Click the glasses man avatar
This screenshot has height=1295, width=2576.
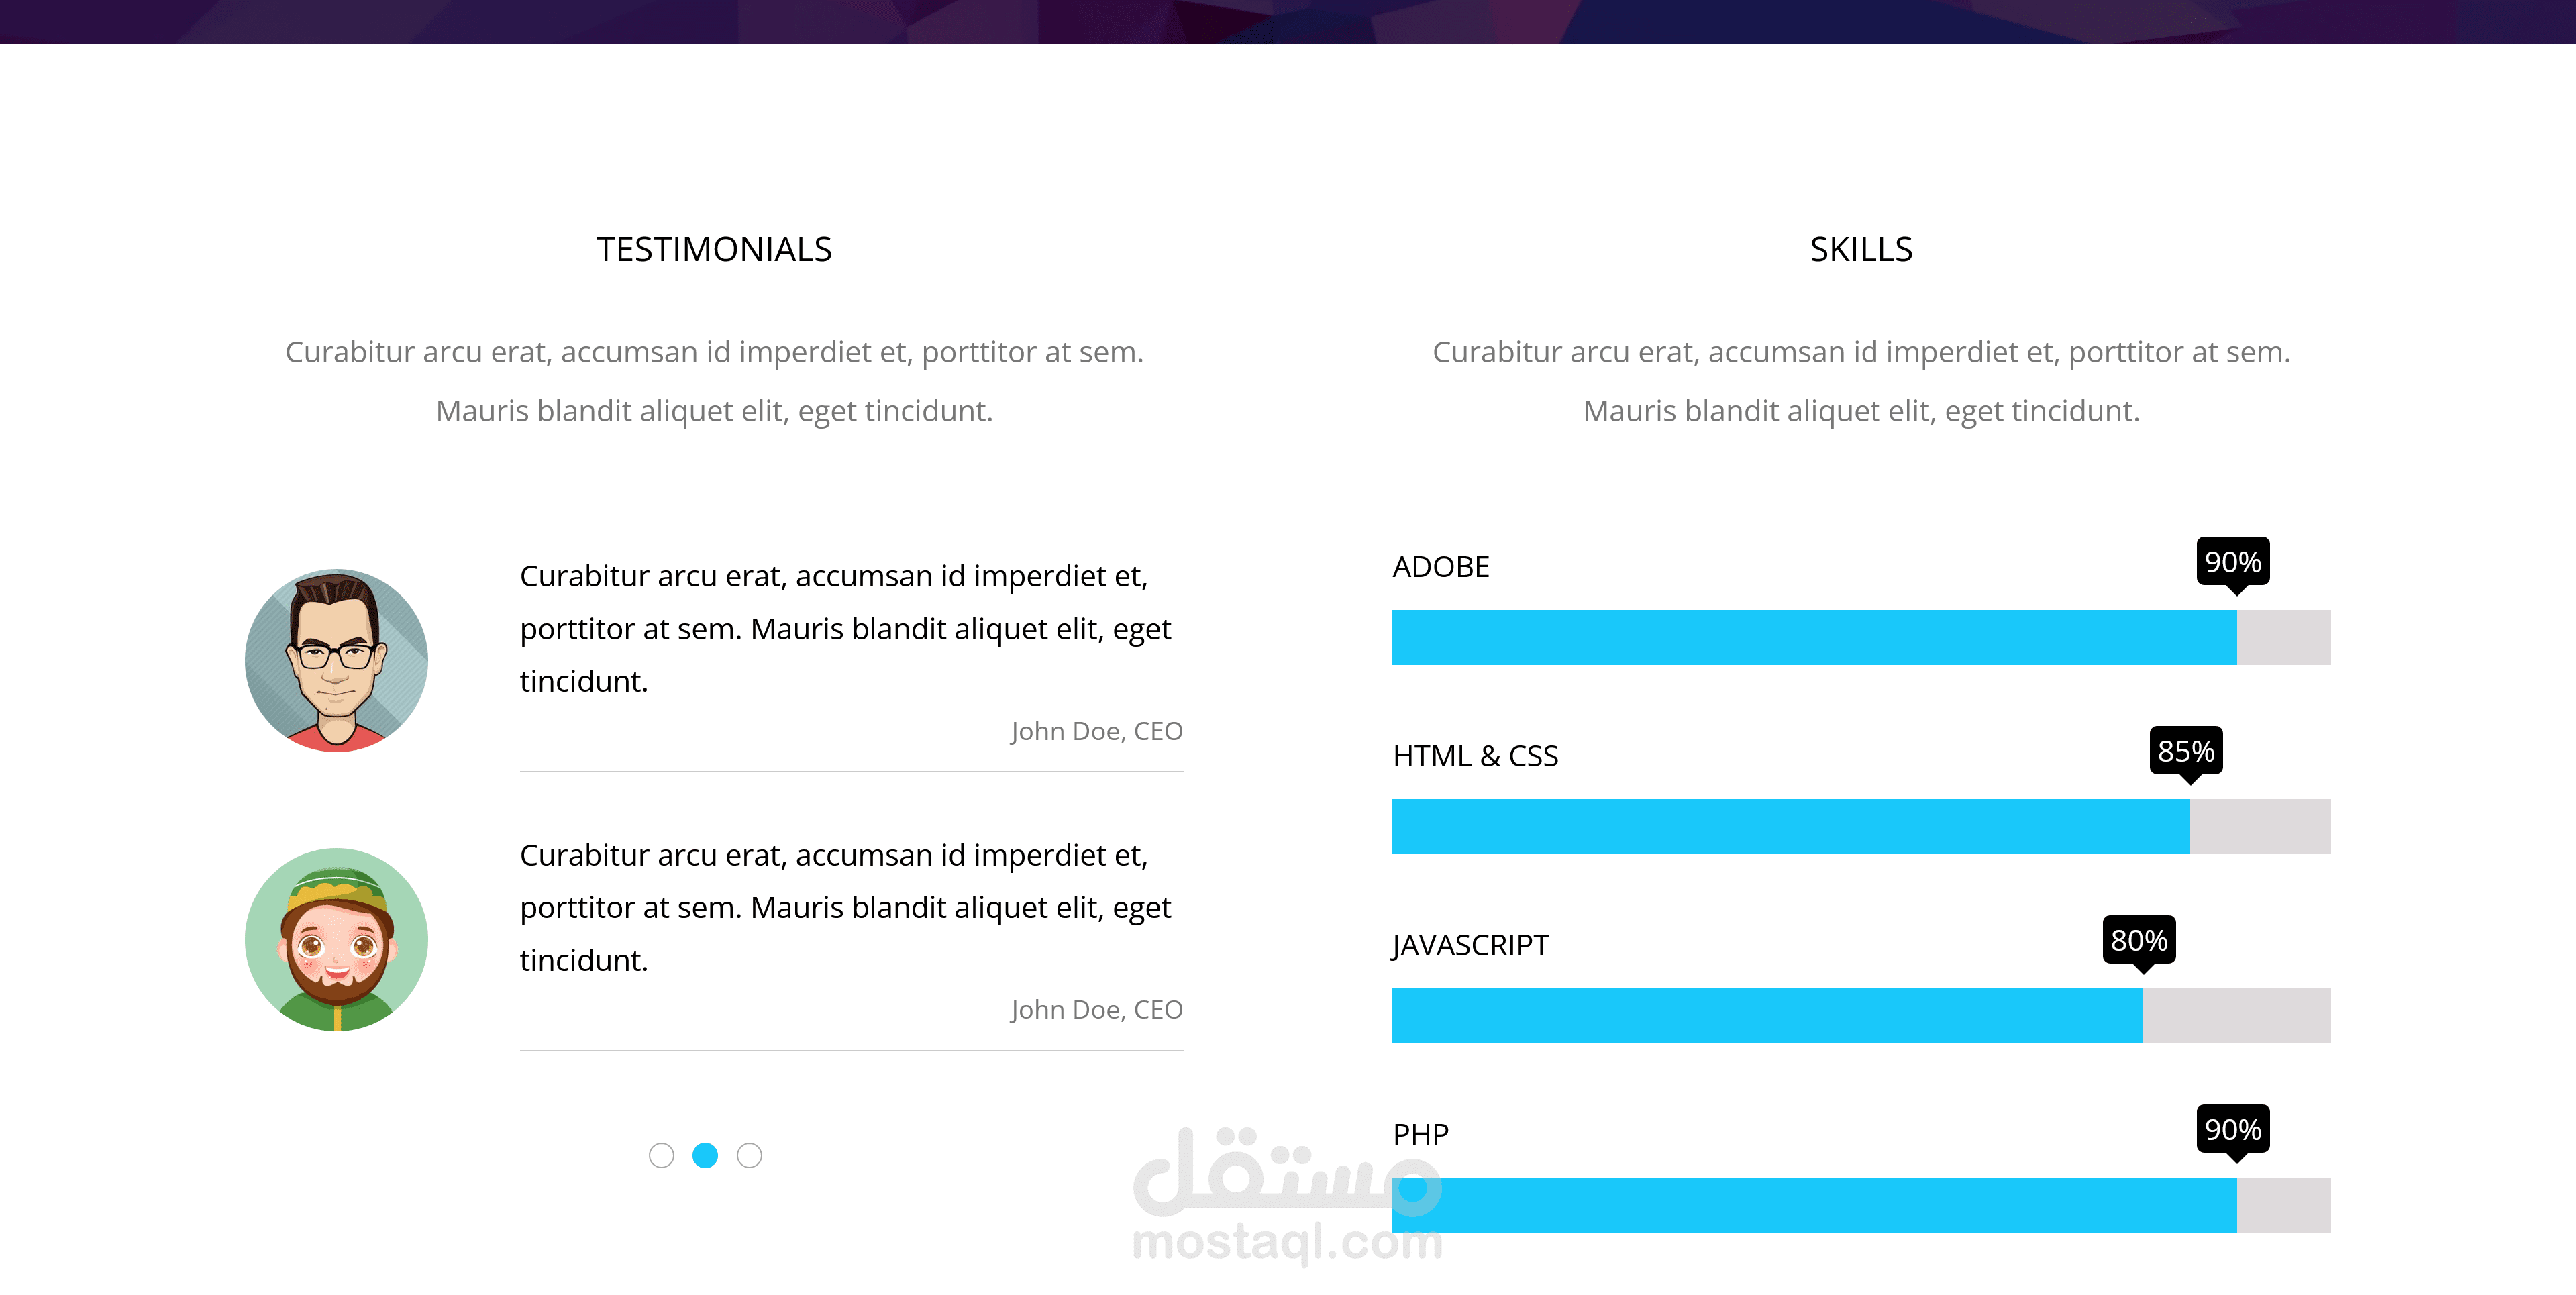click(x=336, y=660)
